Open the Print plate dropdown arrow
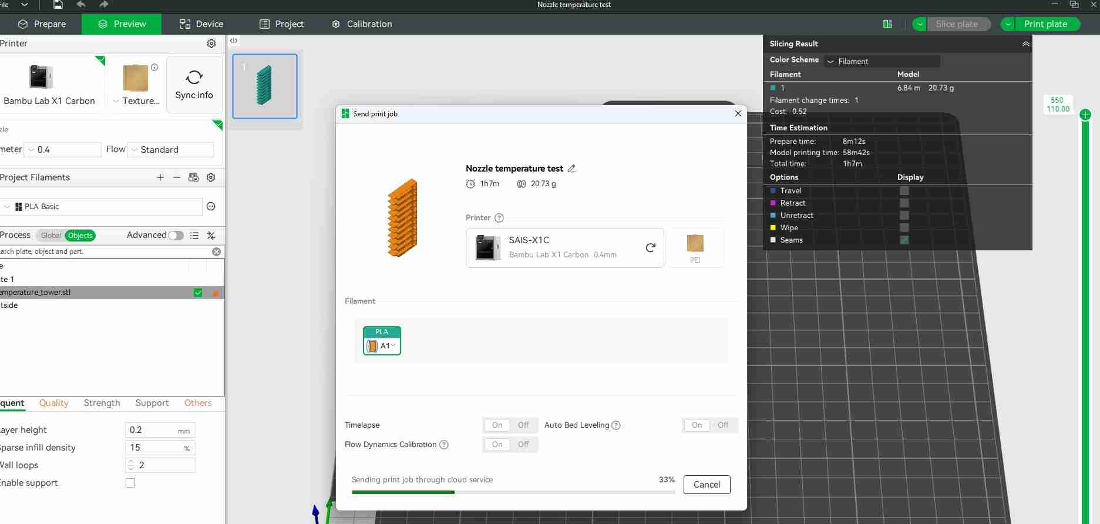 click(1008, 24)
